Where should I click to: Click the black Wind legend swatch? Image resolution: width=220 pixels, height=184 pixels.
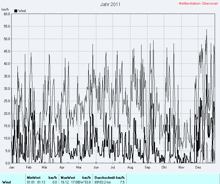point(16,11)
